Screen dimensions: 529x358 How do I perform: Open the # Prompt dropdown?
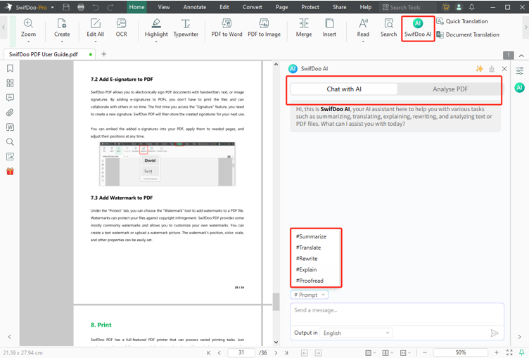click(310, 295)
